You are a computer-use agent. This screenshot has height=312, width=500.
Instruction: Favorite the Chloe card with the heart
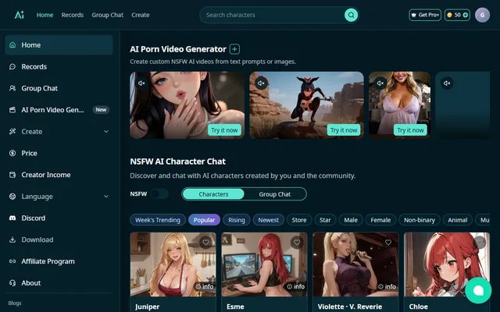479,243
